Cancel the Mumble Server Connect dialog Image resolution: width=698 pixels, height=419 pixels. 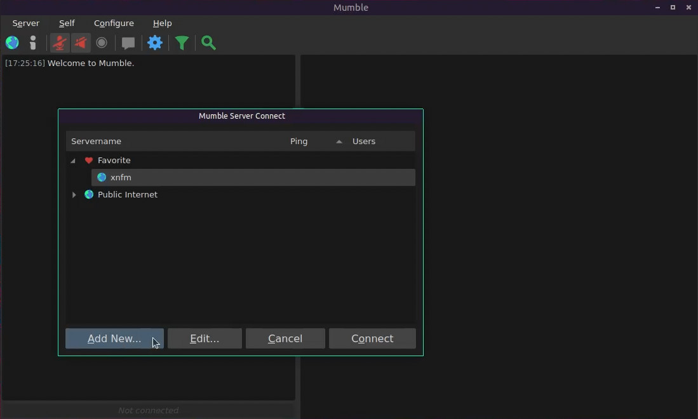pos(285,338)
